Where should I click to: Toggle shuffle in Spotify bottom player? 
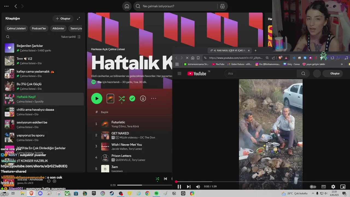pyautogui.click(x=157, y=179)
